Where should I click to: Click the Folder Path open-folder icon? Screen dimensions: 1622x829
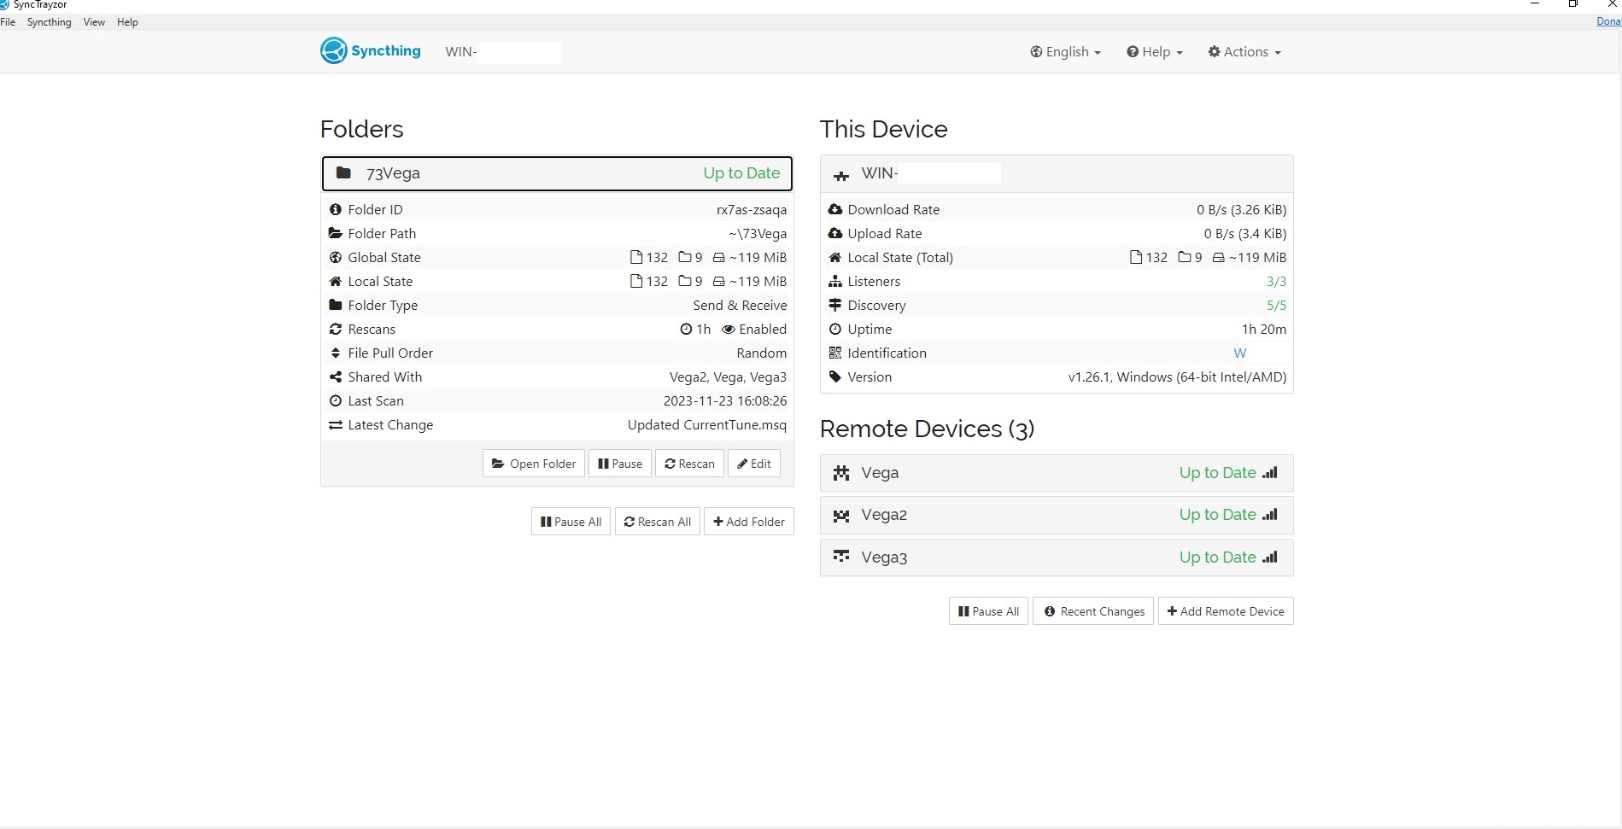(336, 233)
